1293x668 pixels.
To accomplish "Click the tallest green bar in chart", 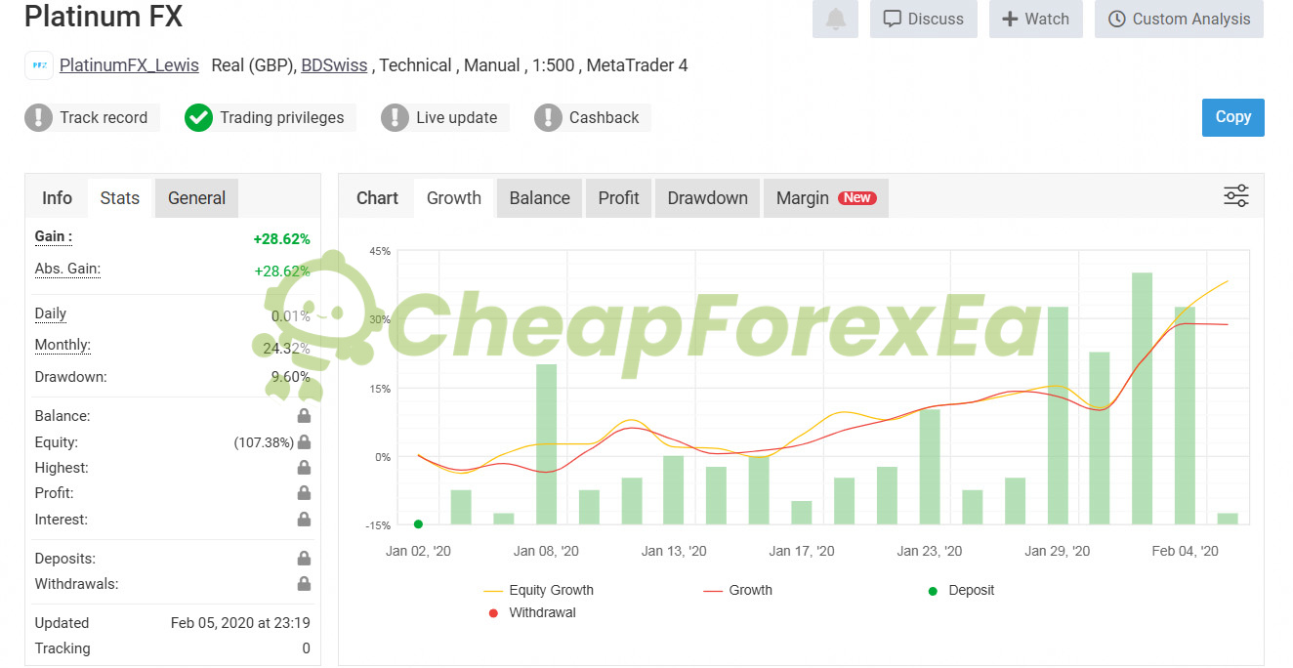I will [1142, 398].
